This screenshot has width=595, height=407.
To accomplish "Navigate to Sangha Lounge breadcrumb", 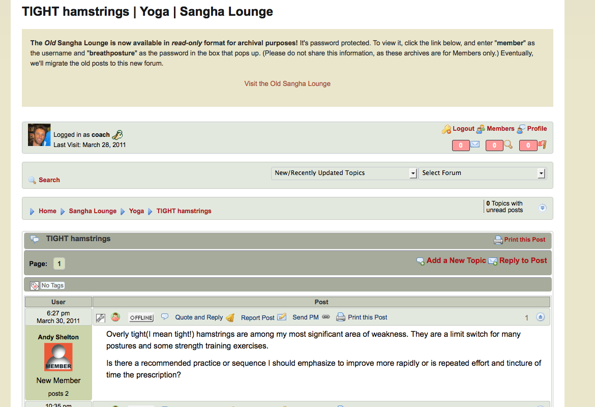I will pos(93,211).
